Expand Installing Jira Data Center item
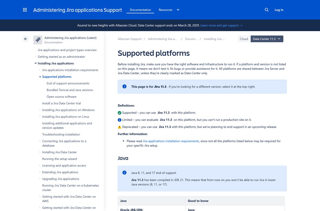Screen dimensions: 320x211 [40, 152]
